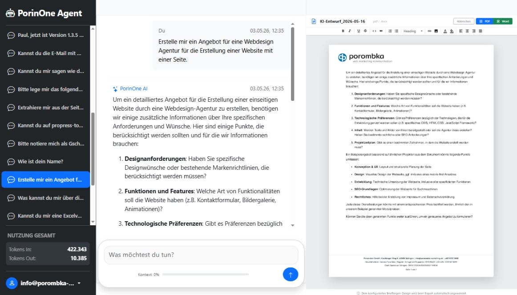The image size is (517, 295).
Task: Open the Heading style dropdown
Action: 413,31
